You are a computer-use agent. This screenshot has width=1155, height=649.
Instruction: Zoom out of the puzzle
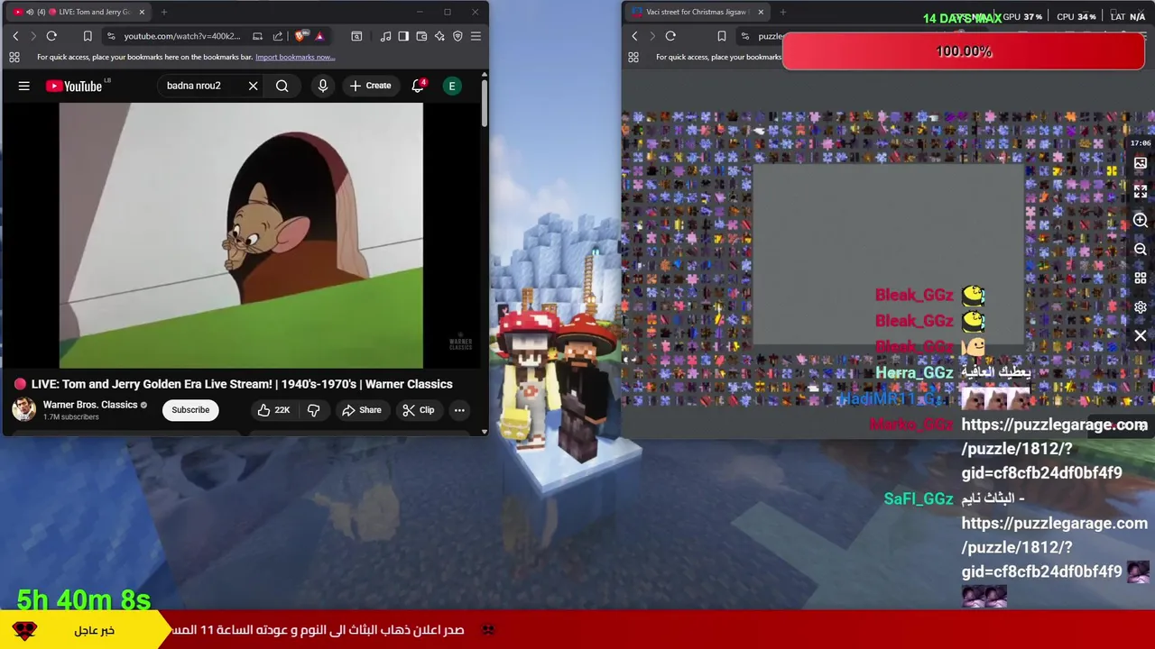1141,250
